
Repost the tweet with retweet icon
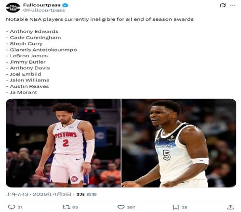[x=66, y=207]
